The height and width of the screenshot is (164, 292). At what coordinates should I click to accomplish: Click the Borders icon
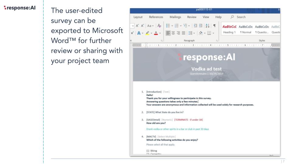pos(209,33)
